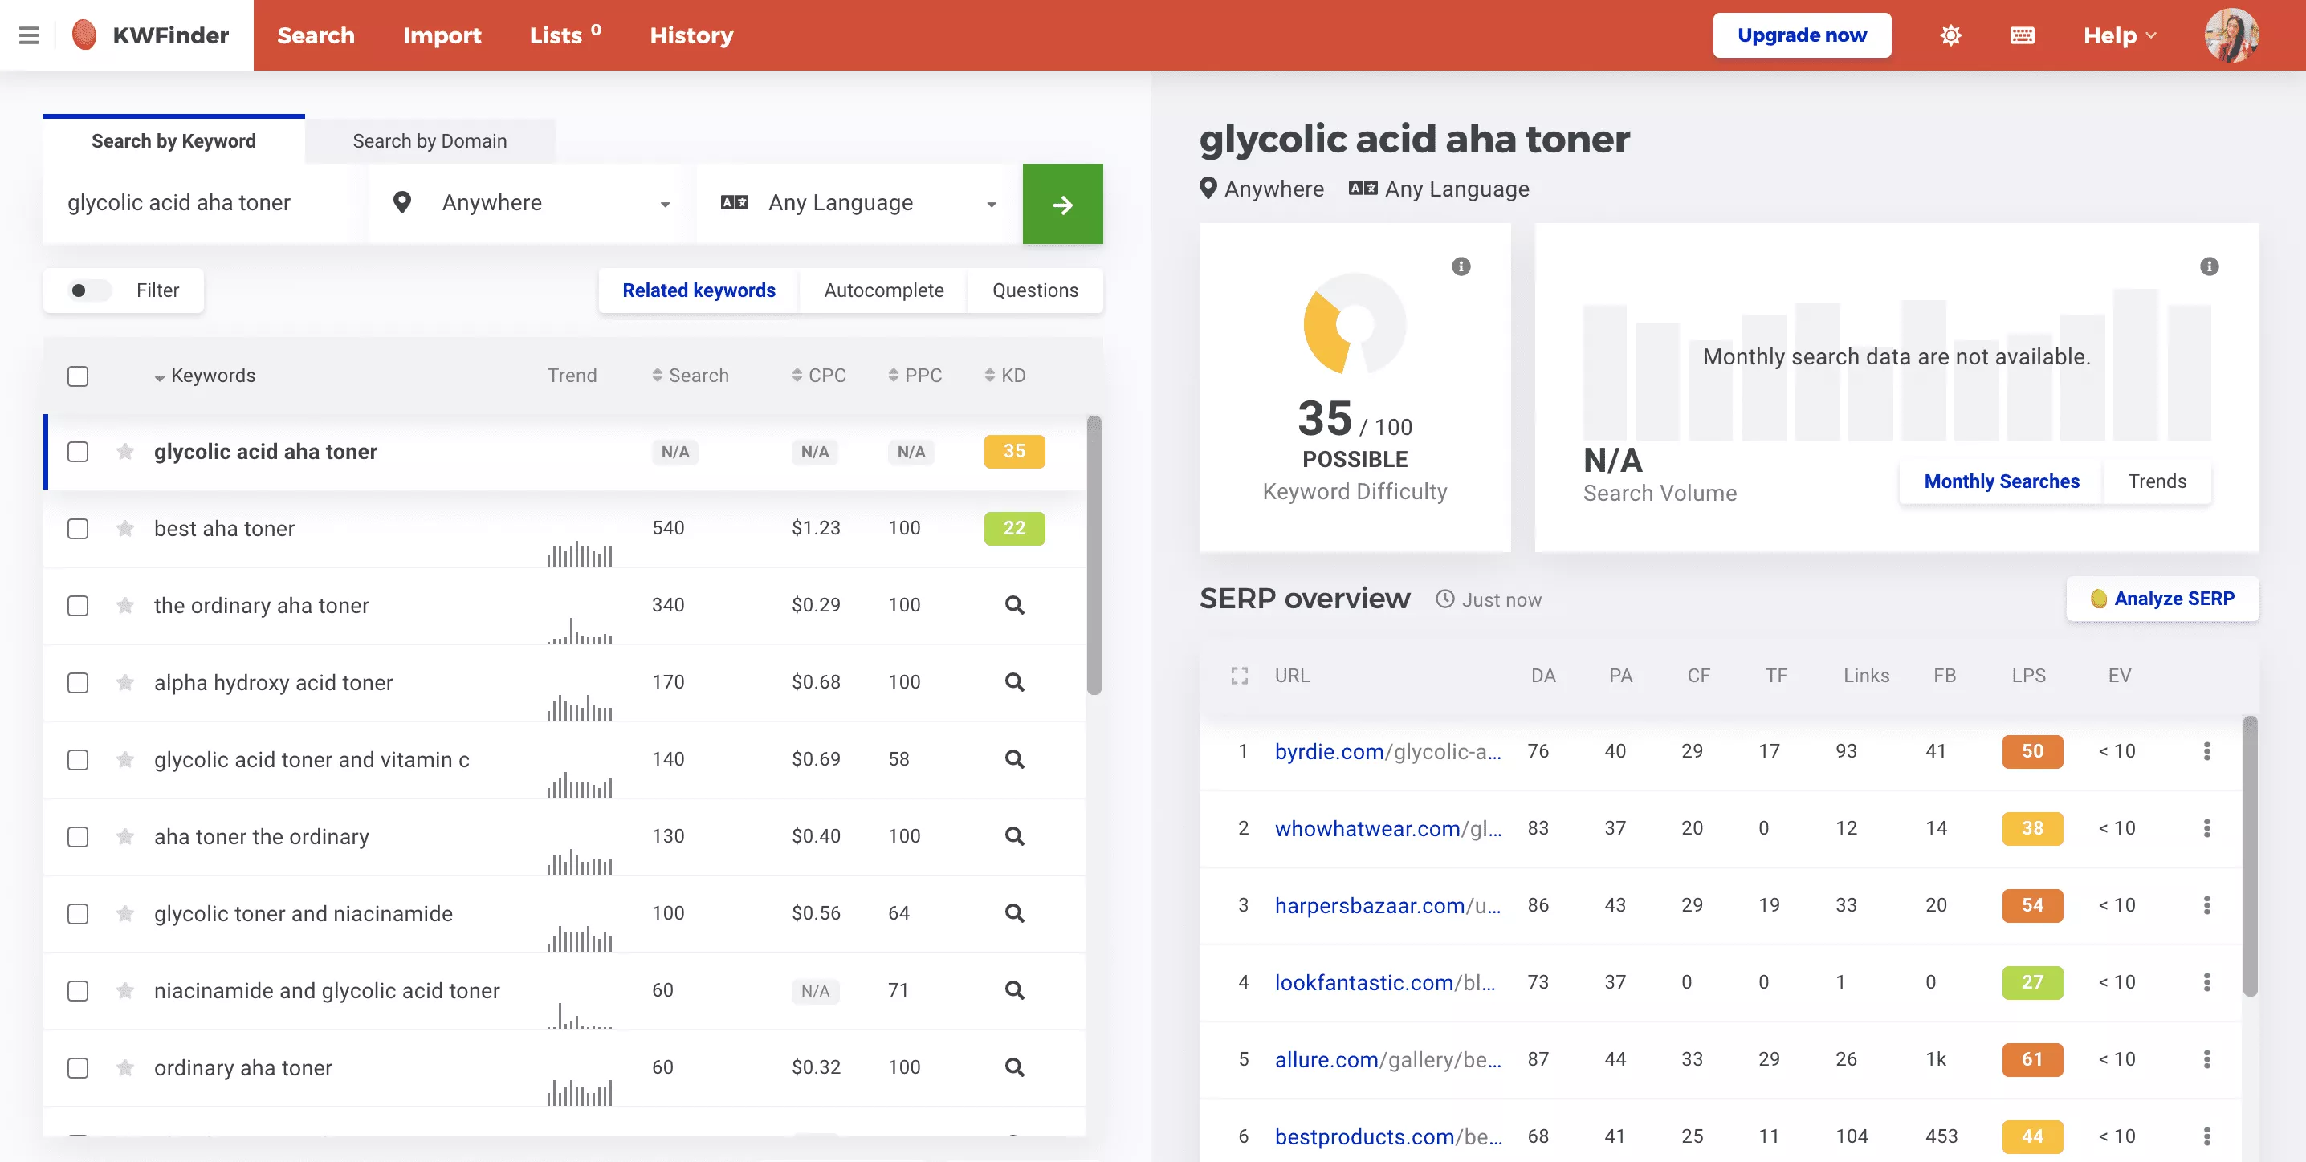2306x1162 pixels.
Task: Click the info icon near keyword difficulty chart
Action: click(x=1459, y=266)
